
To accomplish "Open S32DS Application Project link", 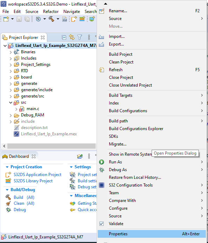I will tap(37, 175).
